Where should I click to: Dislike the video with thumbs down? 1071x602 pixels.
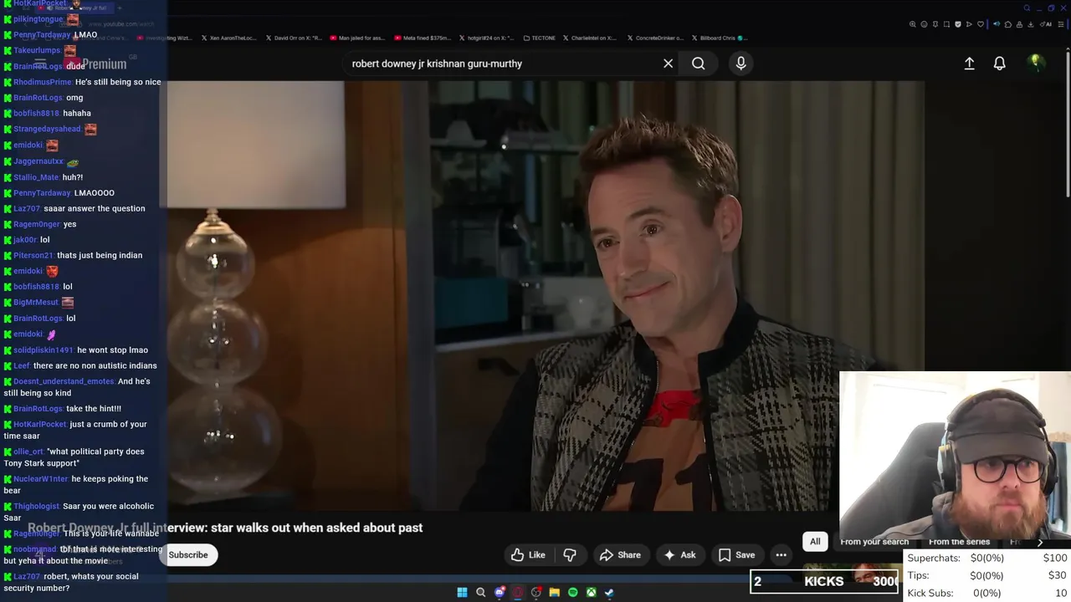tap(570, 555)
